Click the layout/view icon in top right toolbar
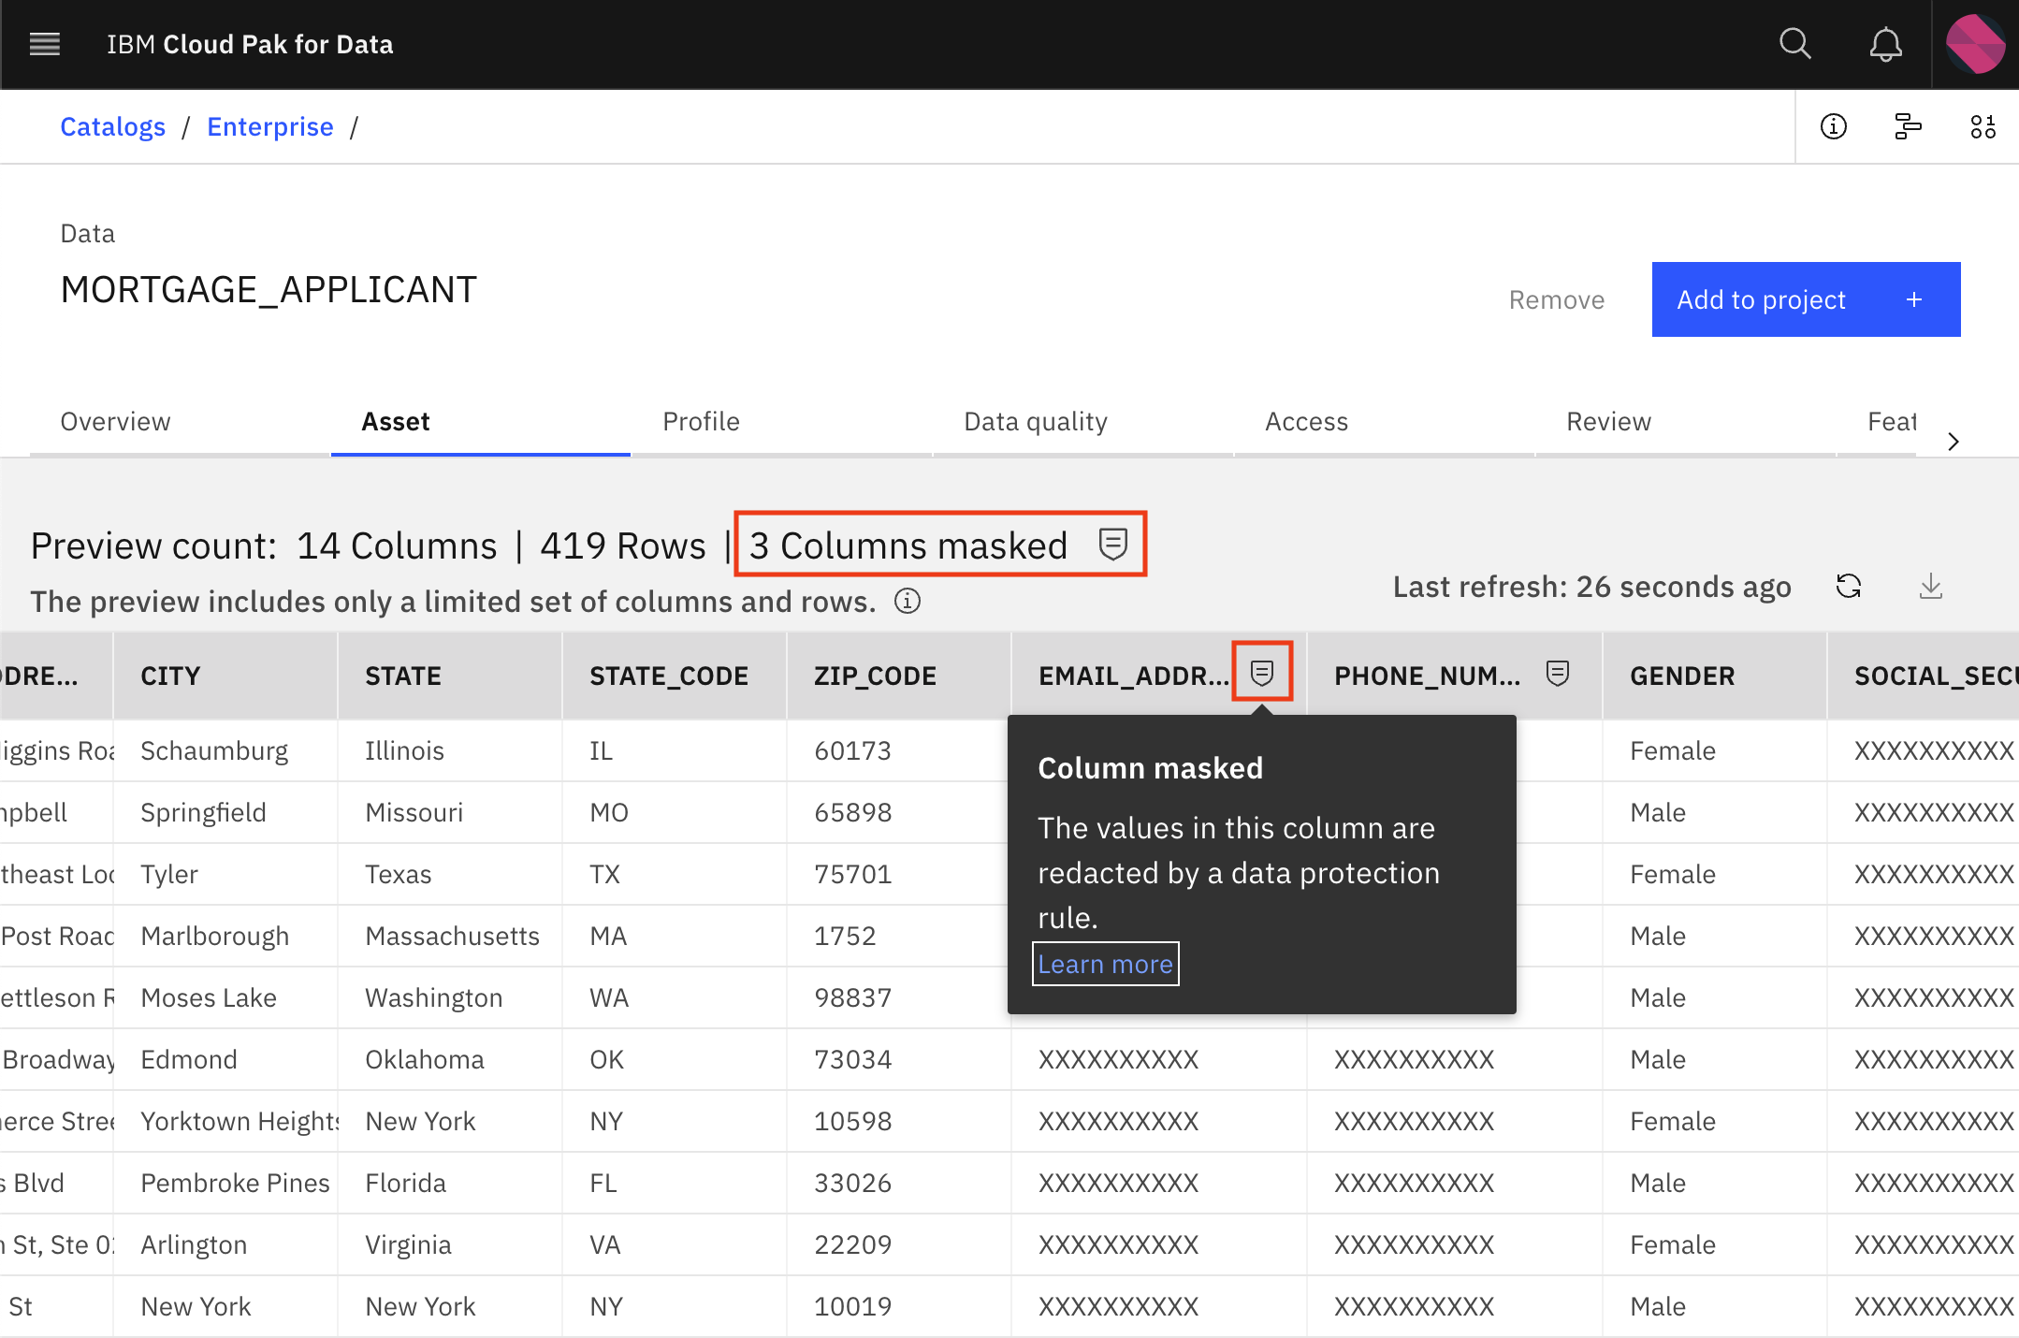The width and height of the screenshot is (2019, 1338). (x=1909, y=127)
